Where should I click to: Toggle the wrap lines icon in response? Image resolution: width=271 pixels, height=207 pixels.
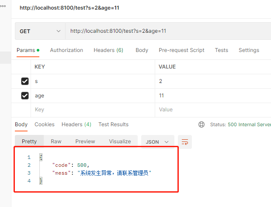185,142
